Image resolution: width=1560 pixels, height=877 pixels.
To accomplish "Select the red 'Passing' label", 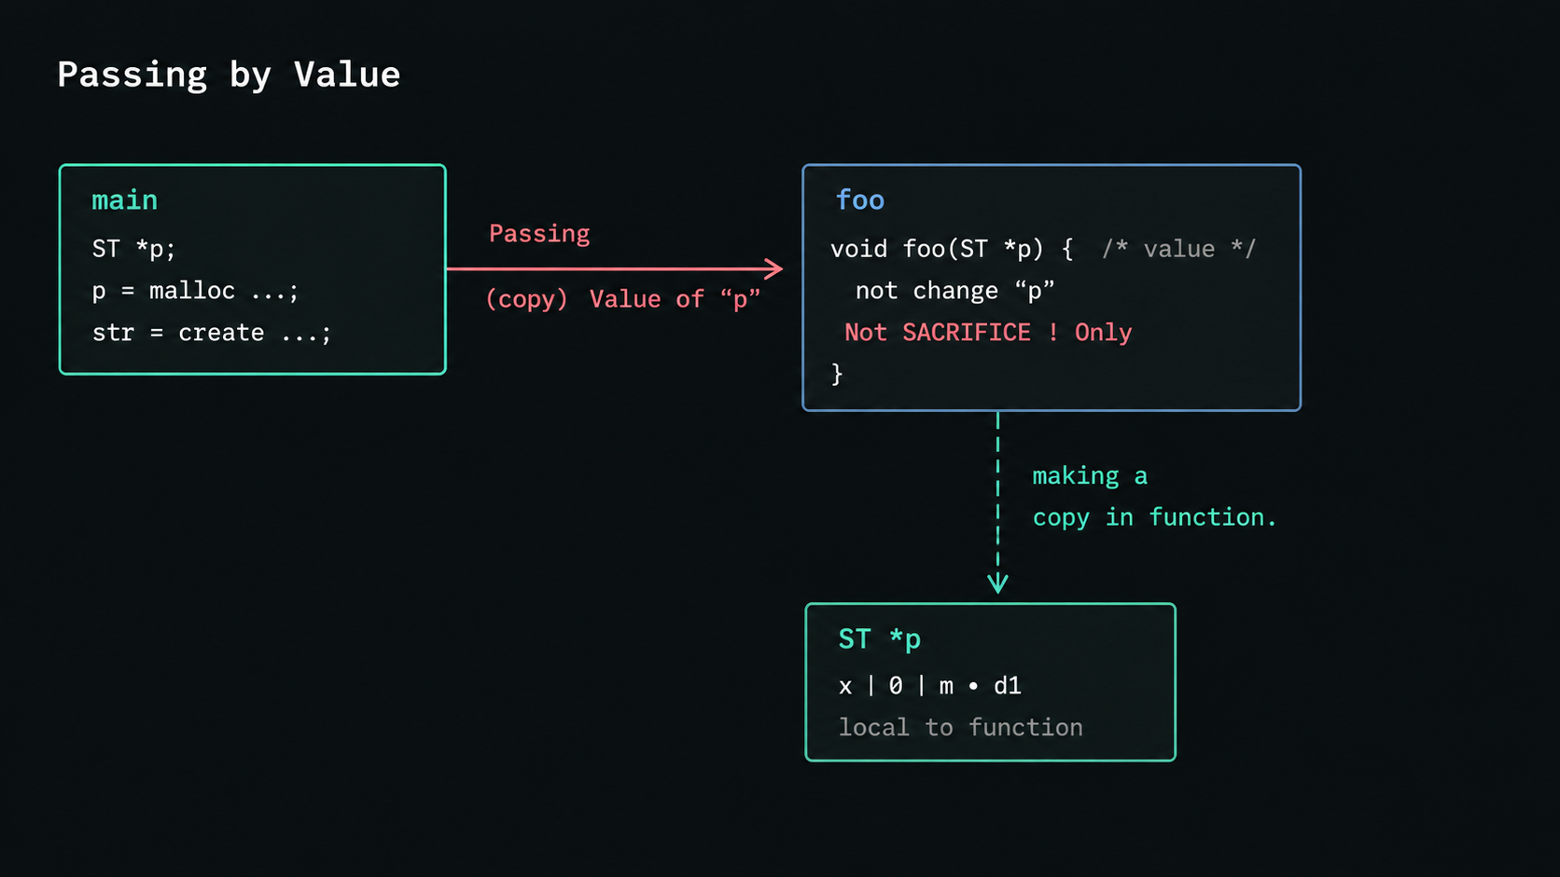I will pos(539,234).
